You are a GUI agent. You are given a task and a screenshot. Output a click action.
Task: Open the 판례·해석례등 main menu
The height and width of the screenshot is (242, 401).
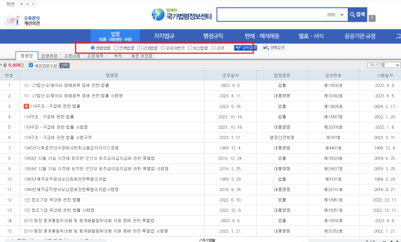(x=262, y=36)
